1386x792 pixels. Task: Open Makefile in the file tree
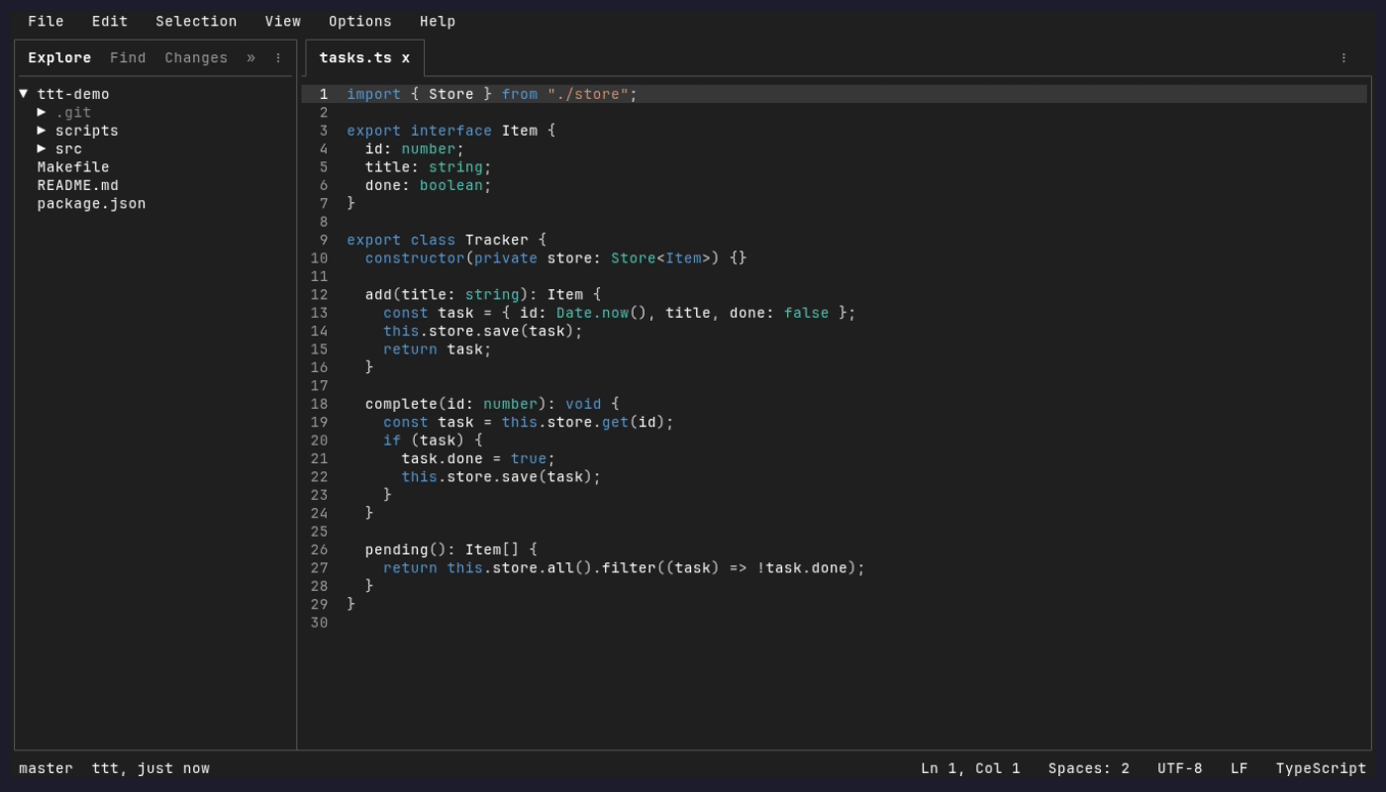coord(73,167)
